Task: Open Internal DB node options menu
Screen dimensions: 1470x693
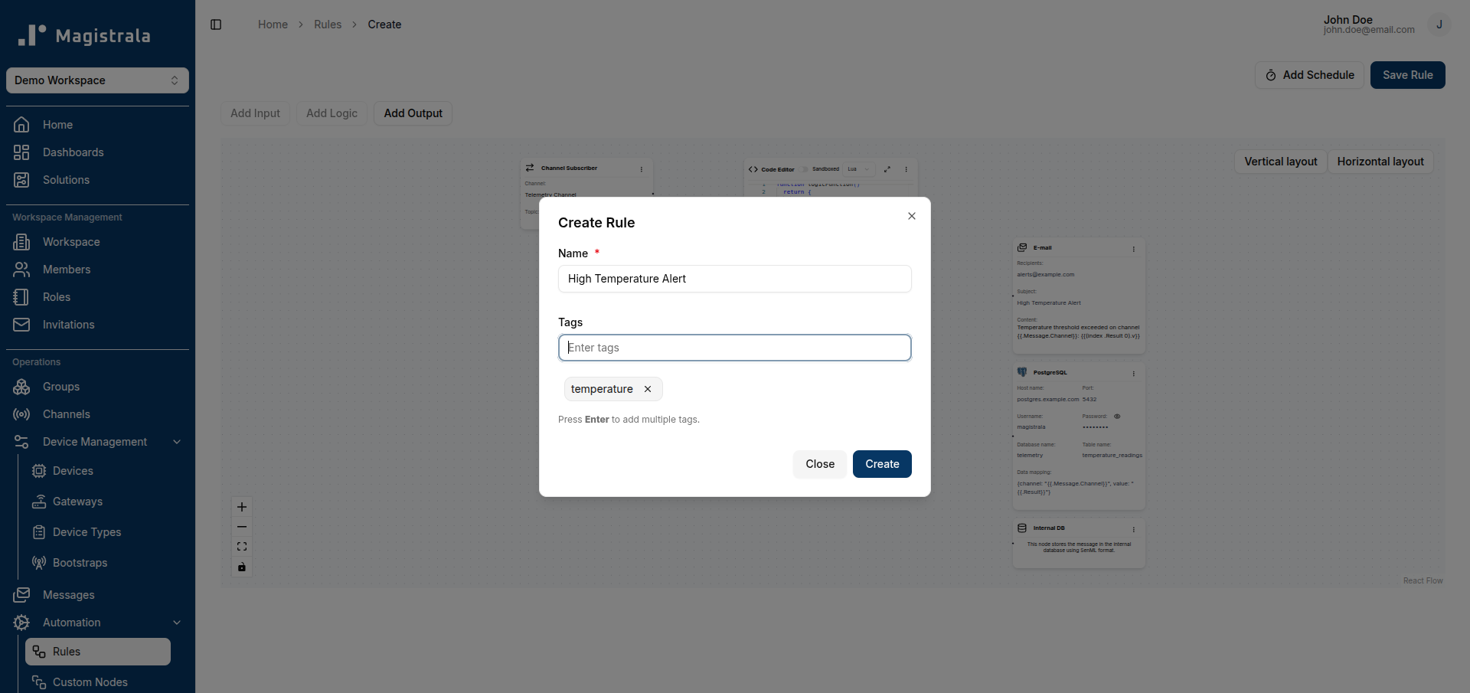Action: (x=1134, y=529)
